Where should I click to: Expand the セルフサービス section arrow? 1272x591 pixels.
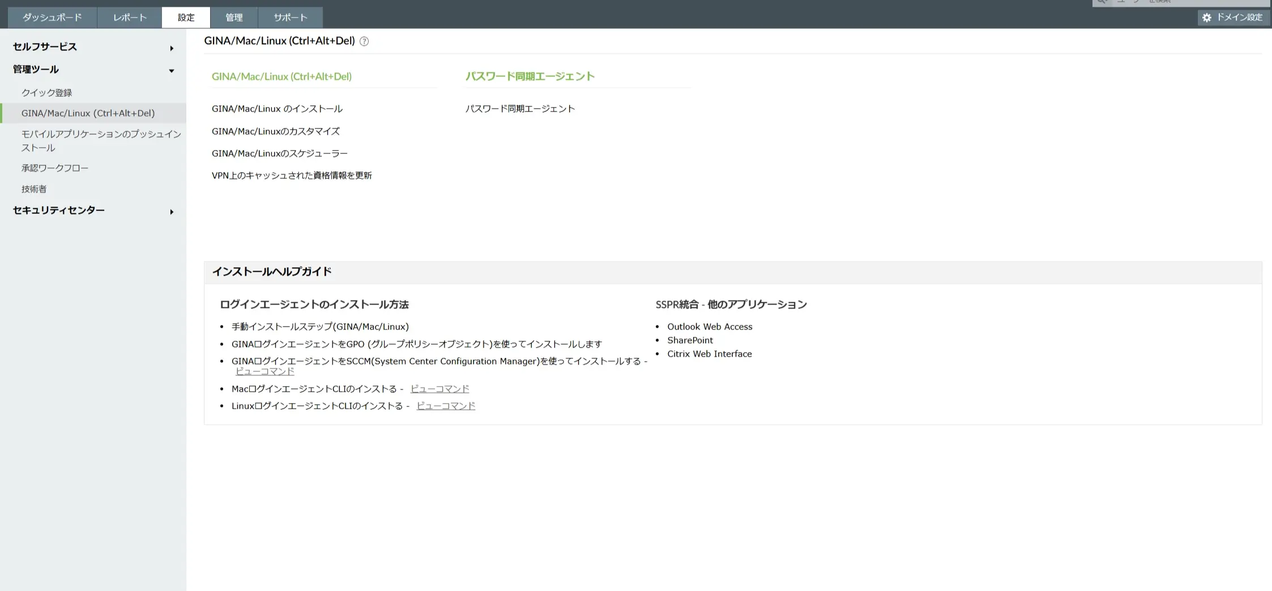[172, 48]
